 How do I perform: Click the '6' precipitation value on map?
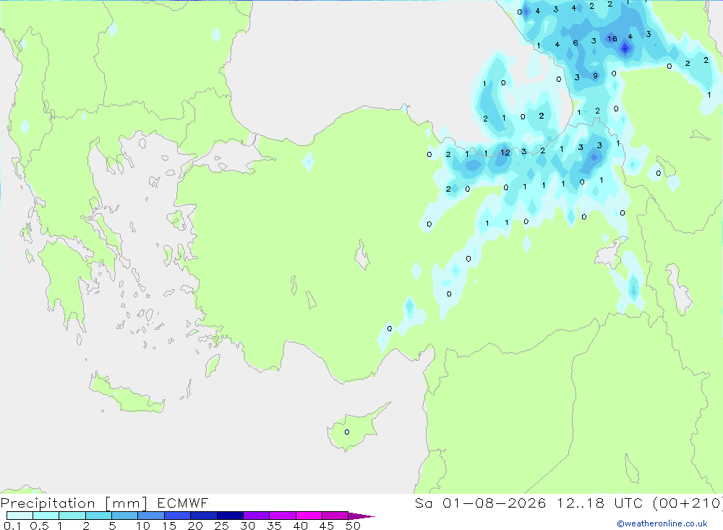pos(576,43)
